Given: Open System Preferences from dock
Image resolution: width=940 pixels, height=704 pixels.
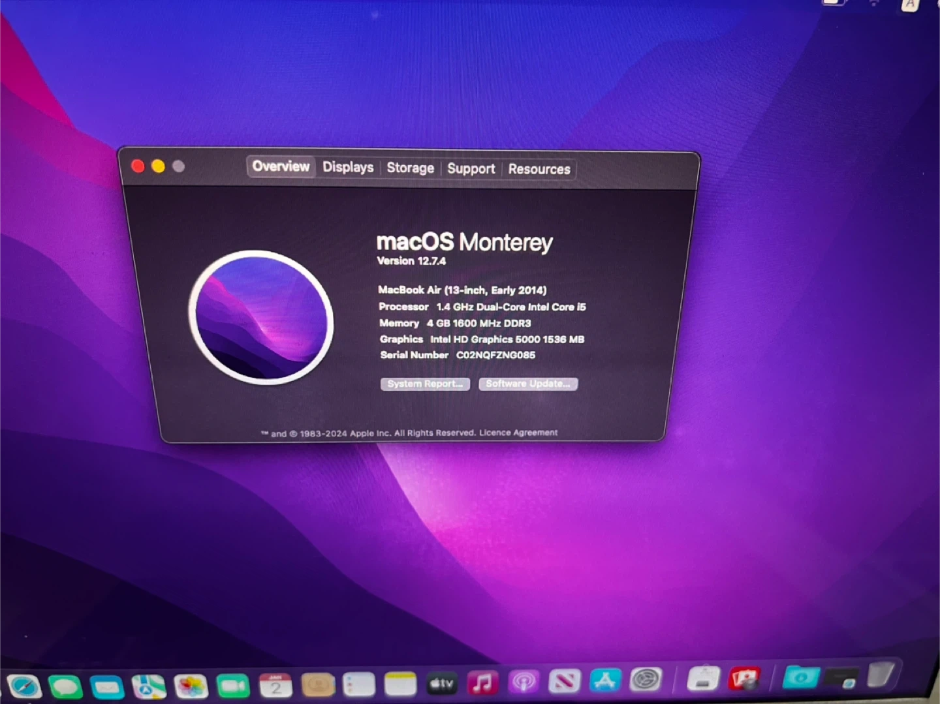Looking at the screenshot, I should 646,680.
